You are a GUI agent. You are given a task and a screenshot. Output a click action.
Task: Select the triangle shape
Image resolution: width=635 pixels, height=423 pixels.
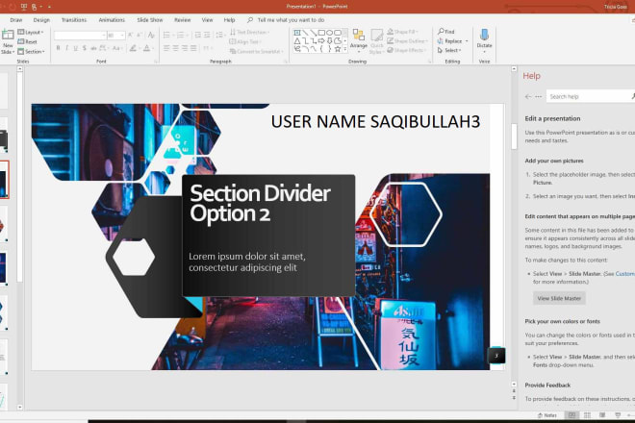[297, 40]
